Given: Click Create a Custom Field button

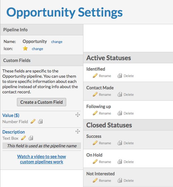Looking at the screenshot, I should click(42, 102).
